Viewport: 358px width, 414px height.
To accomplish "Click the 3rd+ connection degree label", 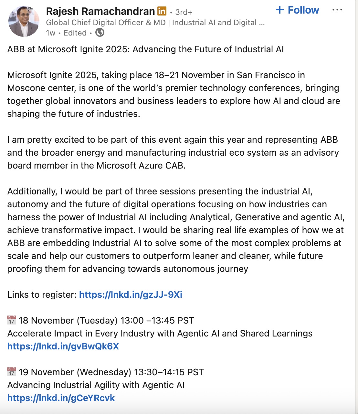I will (184, 12).
